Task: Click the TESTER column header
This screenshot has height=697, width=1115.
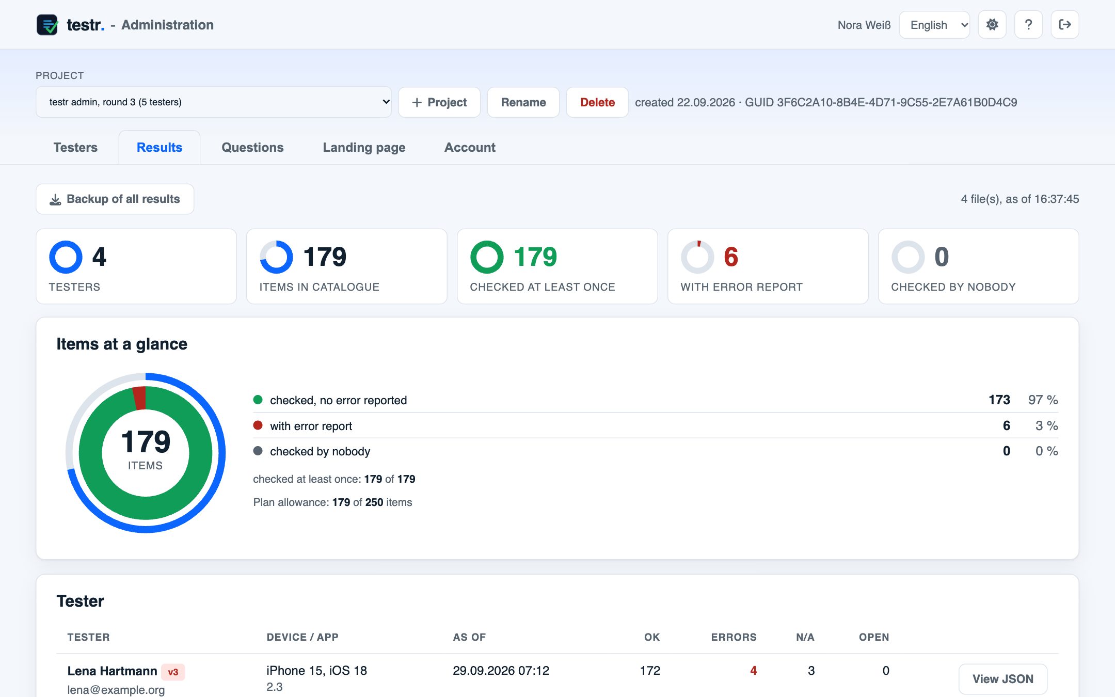Action: click(88, 637)
